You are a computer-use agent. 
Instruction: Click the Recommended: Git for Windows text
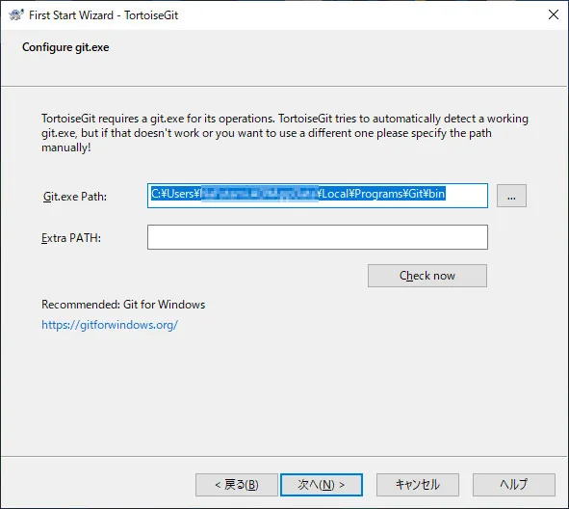click(x=123, y=304)
